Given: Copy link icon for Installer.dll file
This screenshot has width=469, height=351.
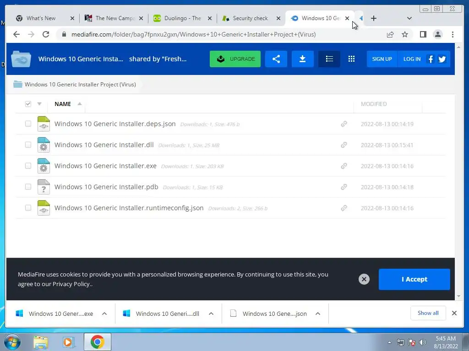Looking at the screenshot, I should point(344,145).
